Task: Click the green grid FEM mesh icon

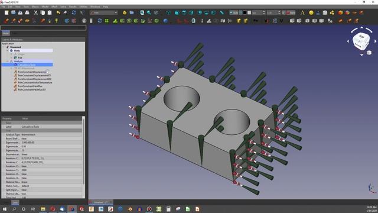Action: [106, 21]
